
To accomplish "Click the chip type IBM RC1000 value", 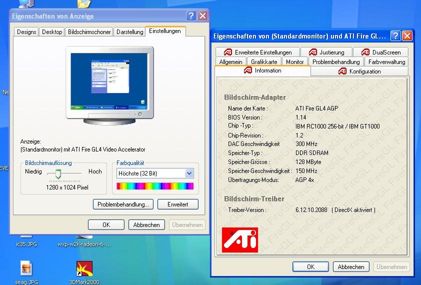I will tap(337, 126).
